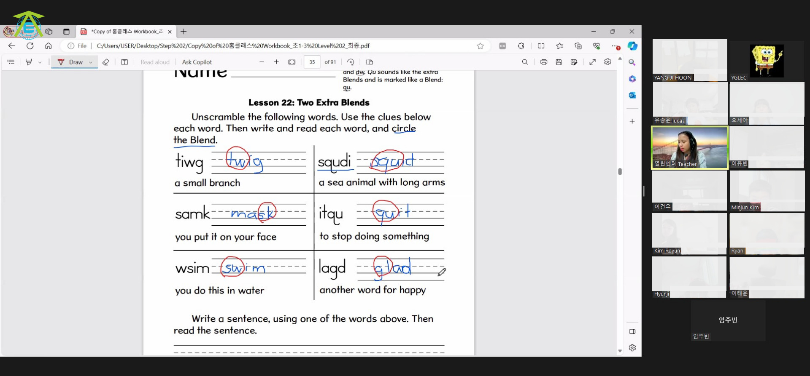Open a new browser tab
The height and width of the screenshot is (376, 810).
pos(184,32)
